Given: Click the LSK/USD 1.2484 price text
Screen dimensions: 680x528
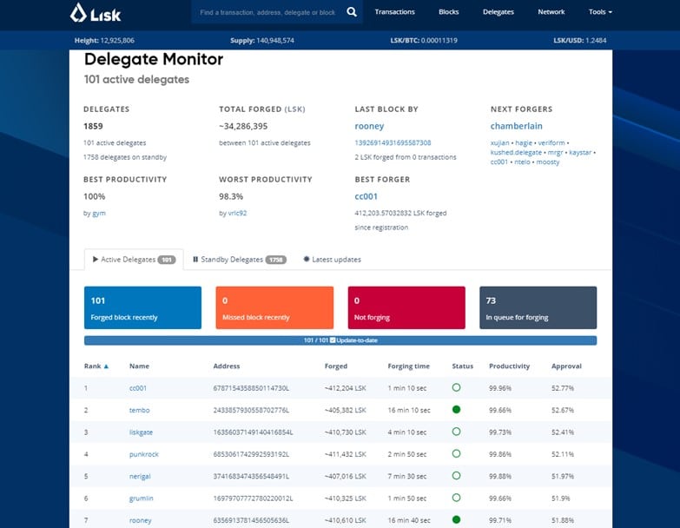Looking at the screenshot, I should 580,40.
